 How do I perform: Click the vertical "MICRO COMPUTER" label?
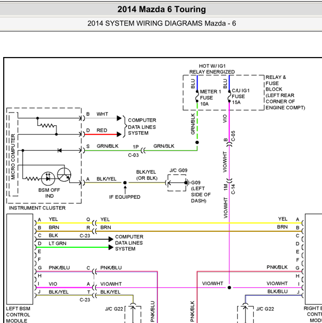[x=13, y=157]
